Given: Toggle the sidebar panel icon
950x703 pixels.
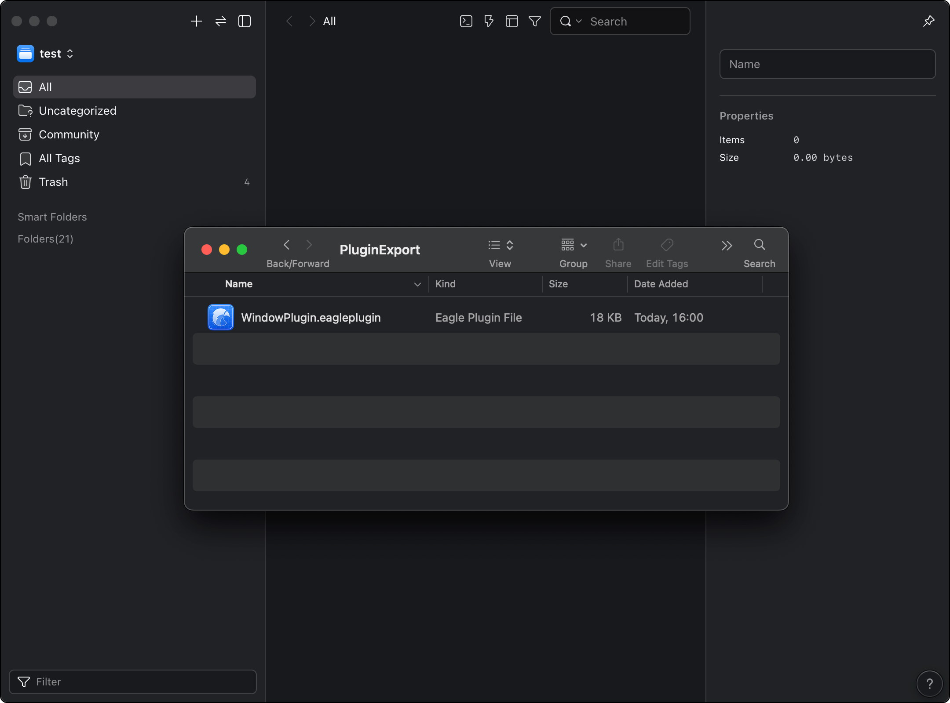Looking at the screenshot, I should (x=245, y=21).
